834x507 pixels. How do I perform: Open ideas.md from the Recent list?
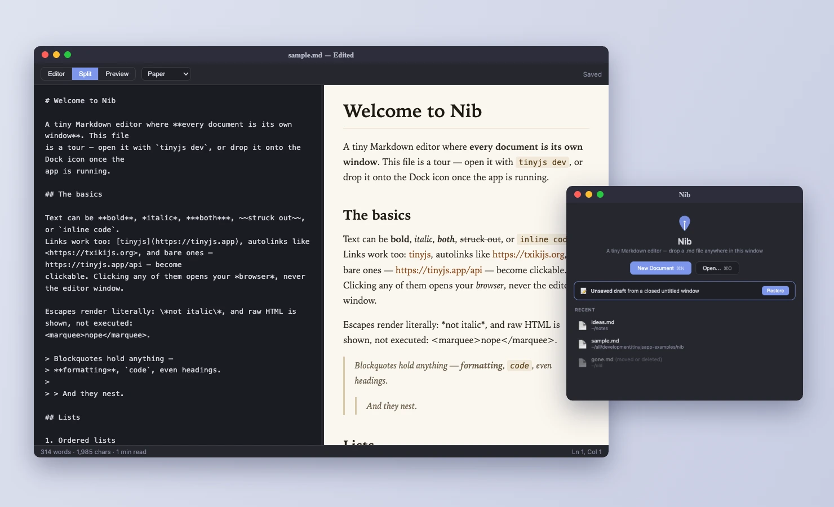coord(684,325)
